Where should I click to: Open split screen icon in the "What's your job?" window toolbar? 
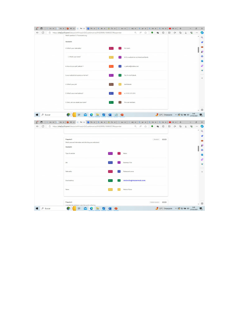click(x=169, y=33)
